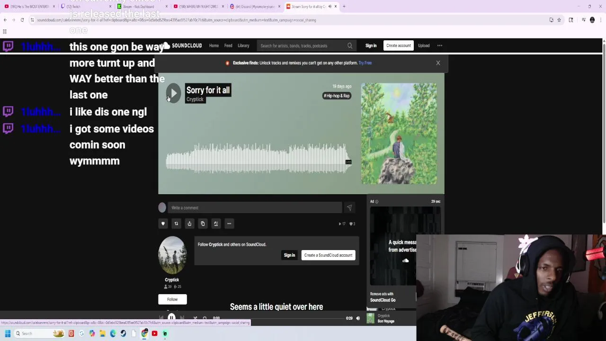Image resolution: width=606 pixels, height=341 pixels.
Task: Add the track to Next up queue
Action: (216, 224)
